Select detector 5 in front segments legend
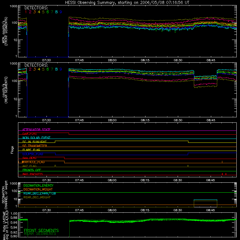240x240 pixels. click(43, 12)
